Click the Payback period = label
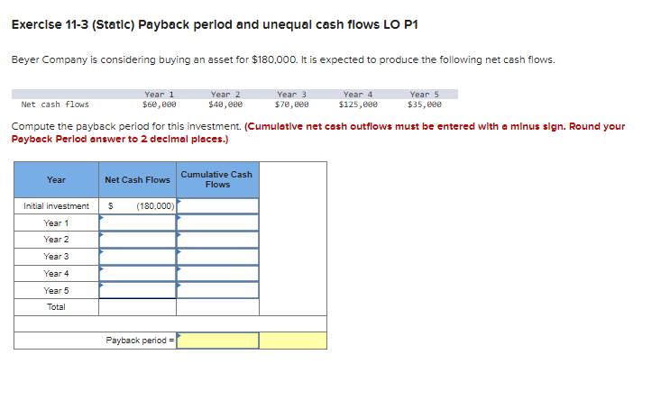Screen dimensions: 670x418 pos(140,341)
